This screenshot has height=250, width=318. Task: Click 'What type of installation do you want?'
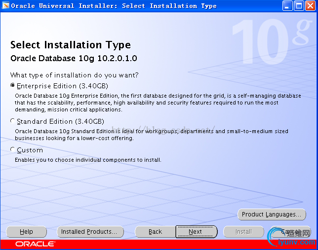74,75
